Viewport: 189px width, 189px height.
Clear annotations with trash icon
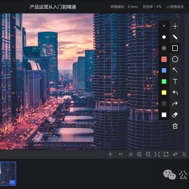pos(175,126)
